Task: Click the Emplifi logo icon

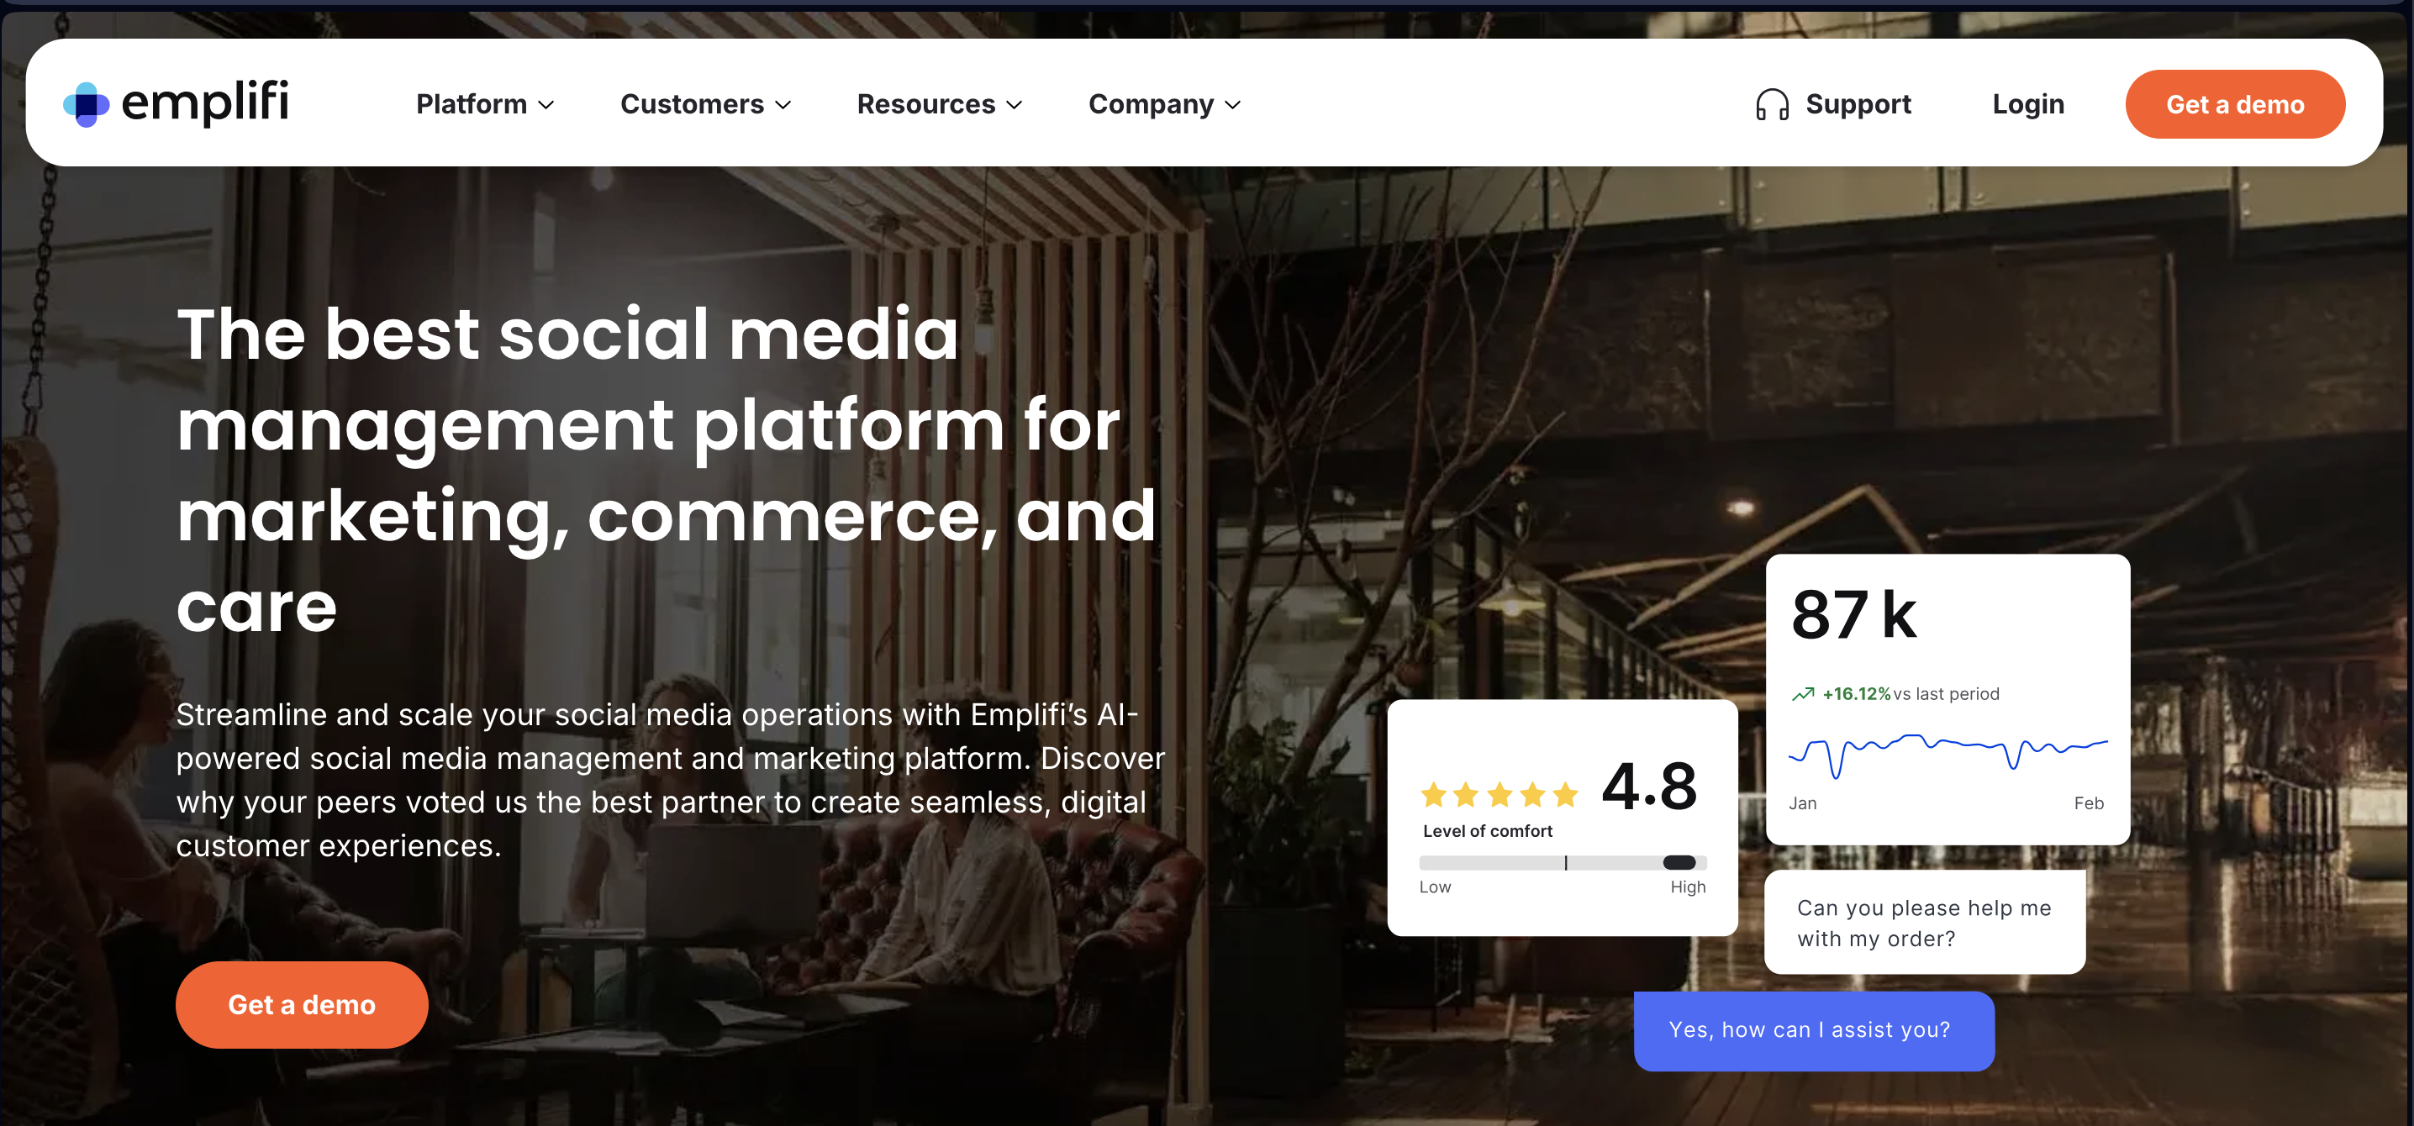Action: tap(87, 104)
